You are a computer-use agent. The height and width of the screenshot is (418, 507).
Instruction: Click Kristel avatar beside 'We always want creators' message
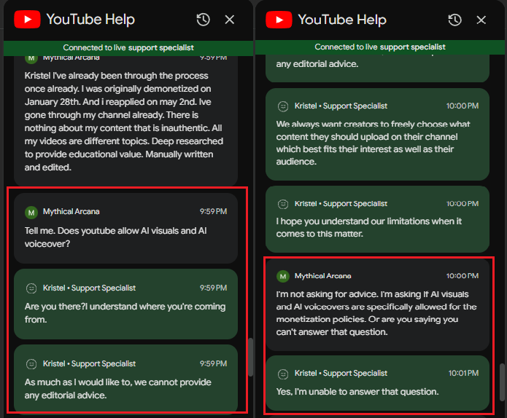coord(283,106)
